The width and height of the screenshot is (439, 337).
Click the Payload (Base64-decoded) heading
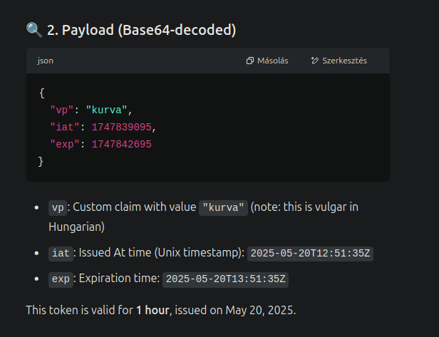click(x=142, y=30)
